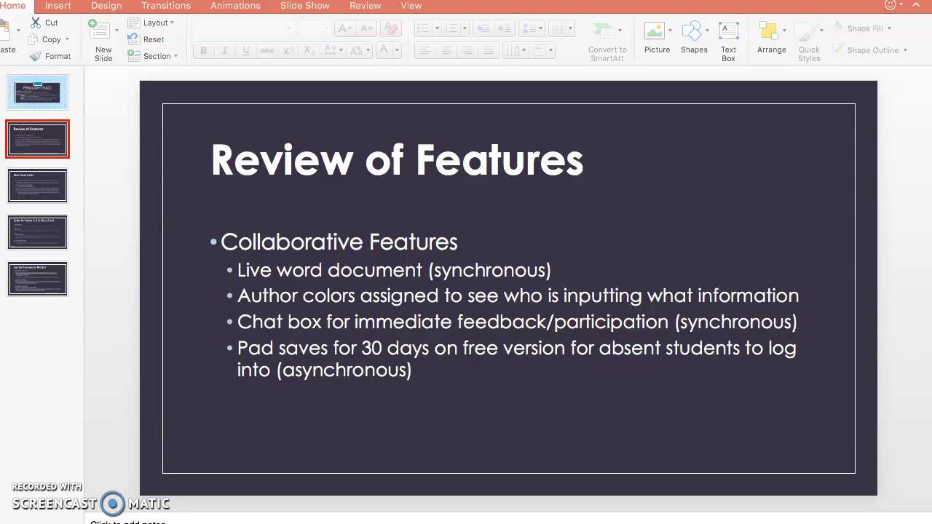Clear all text formatting
This screenshot has width=932, height=524.
click(391, 28)
